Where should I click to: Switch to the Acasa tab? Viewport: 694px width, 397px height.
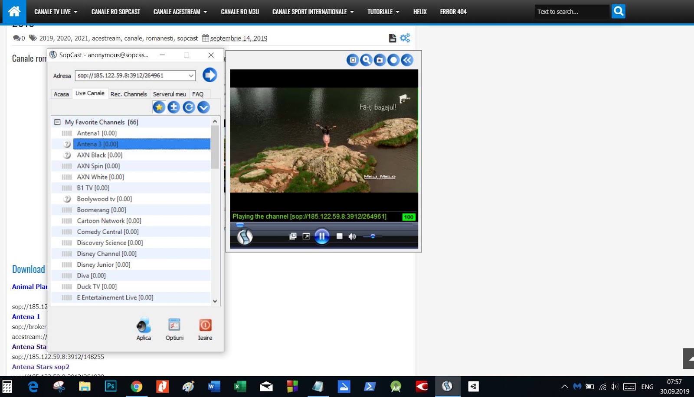61,94
